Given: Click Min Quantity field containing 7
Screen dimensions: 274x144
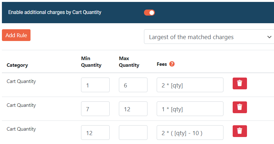Looking at the screenshot, I should pos(95,109).
